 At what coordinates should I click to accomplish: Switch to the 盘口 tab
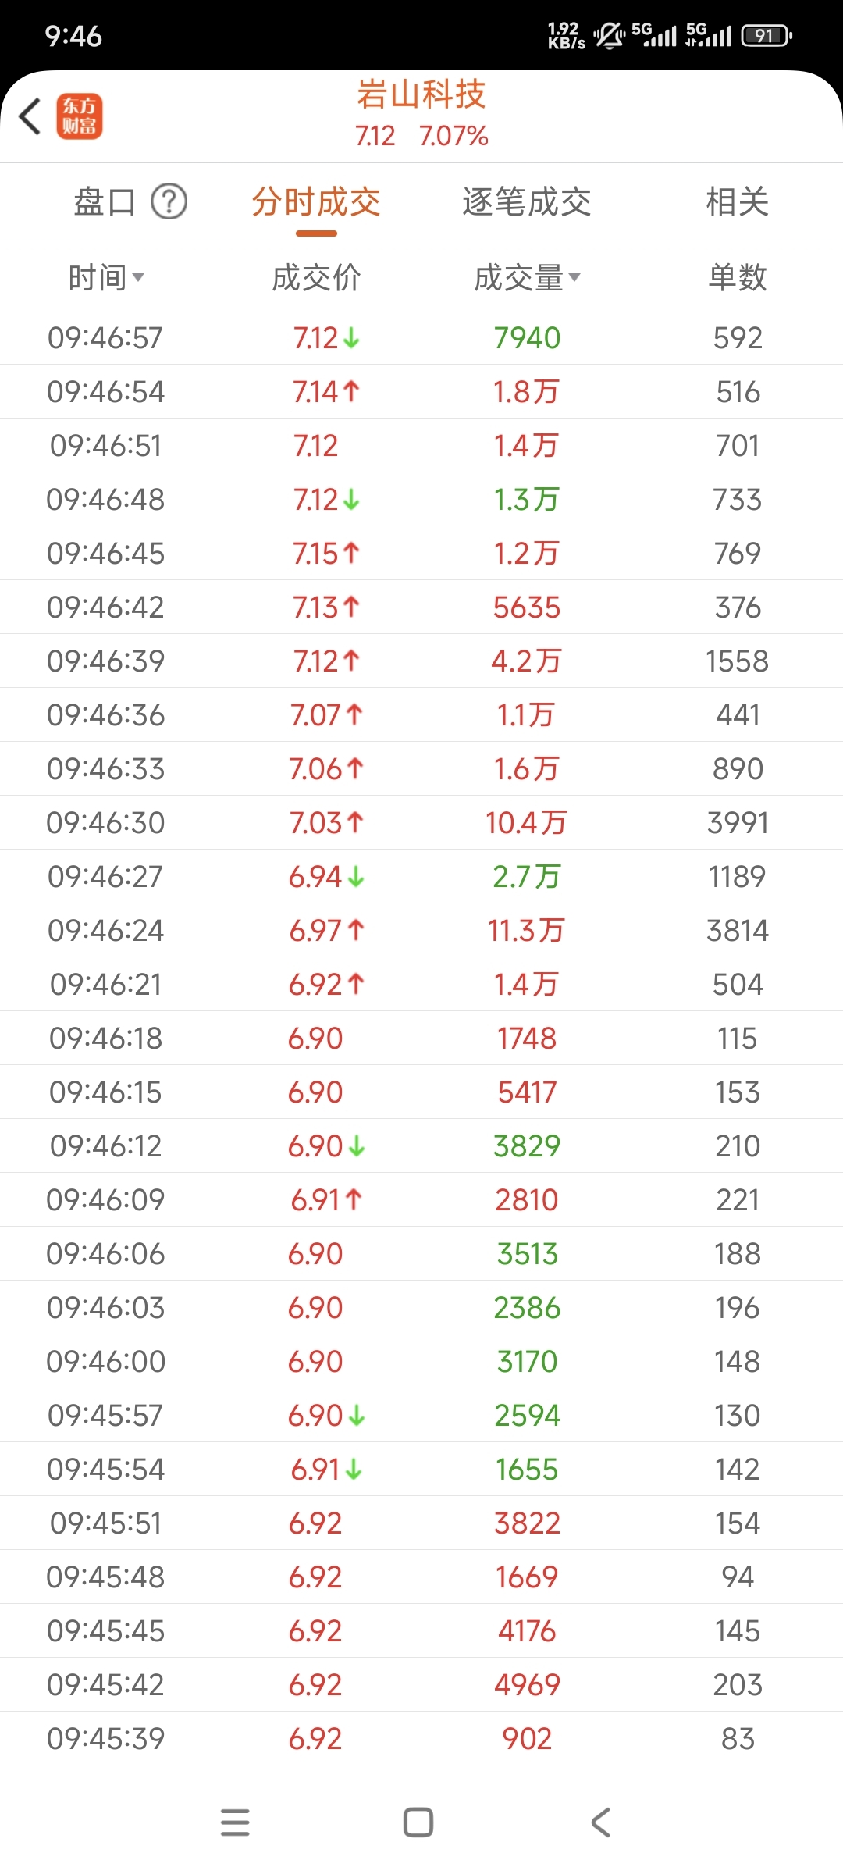pyautogui.click(x=105, y=201)
